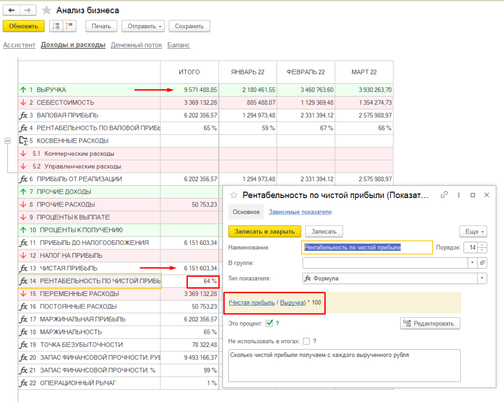This screenshot has height=402, width=504.
Task: Click the ЯНВАРЬ 22 column header
Action: [x=248, y=72]
